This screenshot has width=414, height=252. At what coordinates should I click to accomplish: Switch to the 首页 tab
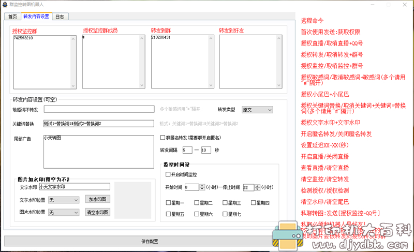point(12,17)
